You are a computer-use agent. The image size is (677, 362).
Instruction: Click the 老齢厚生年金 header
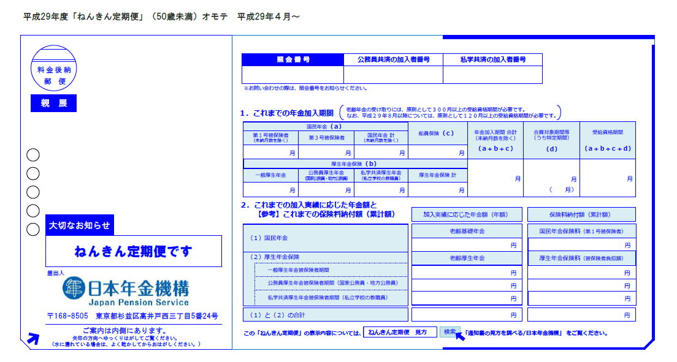pos(467,258)
